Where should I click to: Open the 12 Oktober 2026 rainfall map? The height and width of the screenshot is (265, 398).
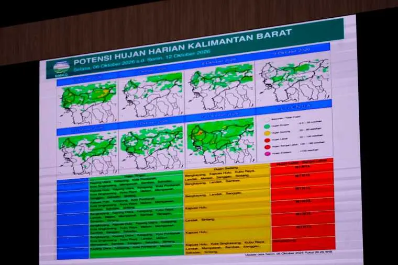click(220, 141)
